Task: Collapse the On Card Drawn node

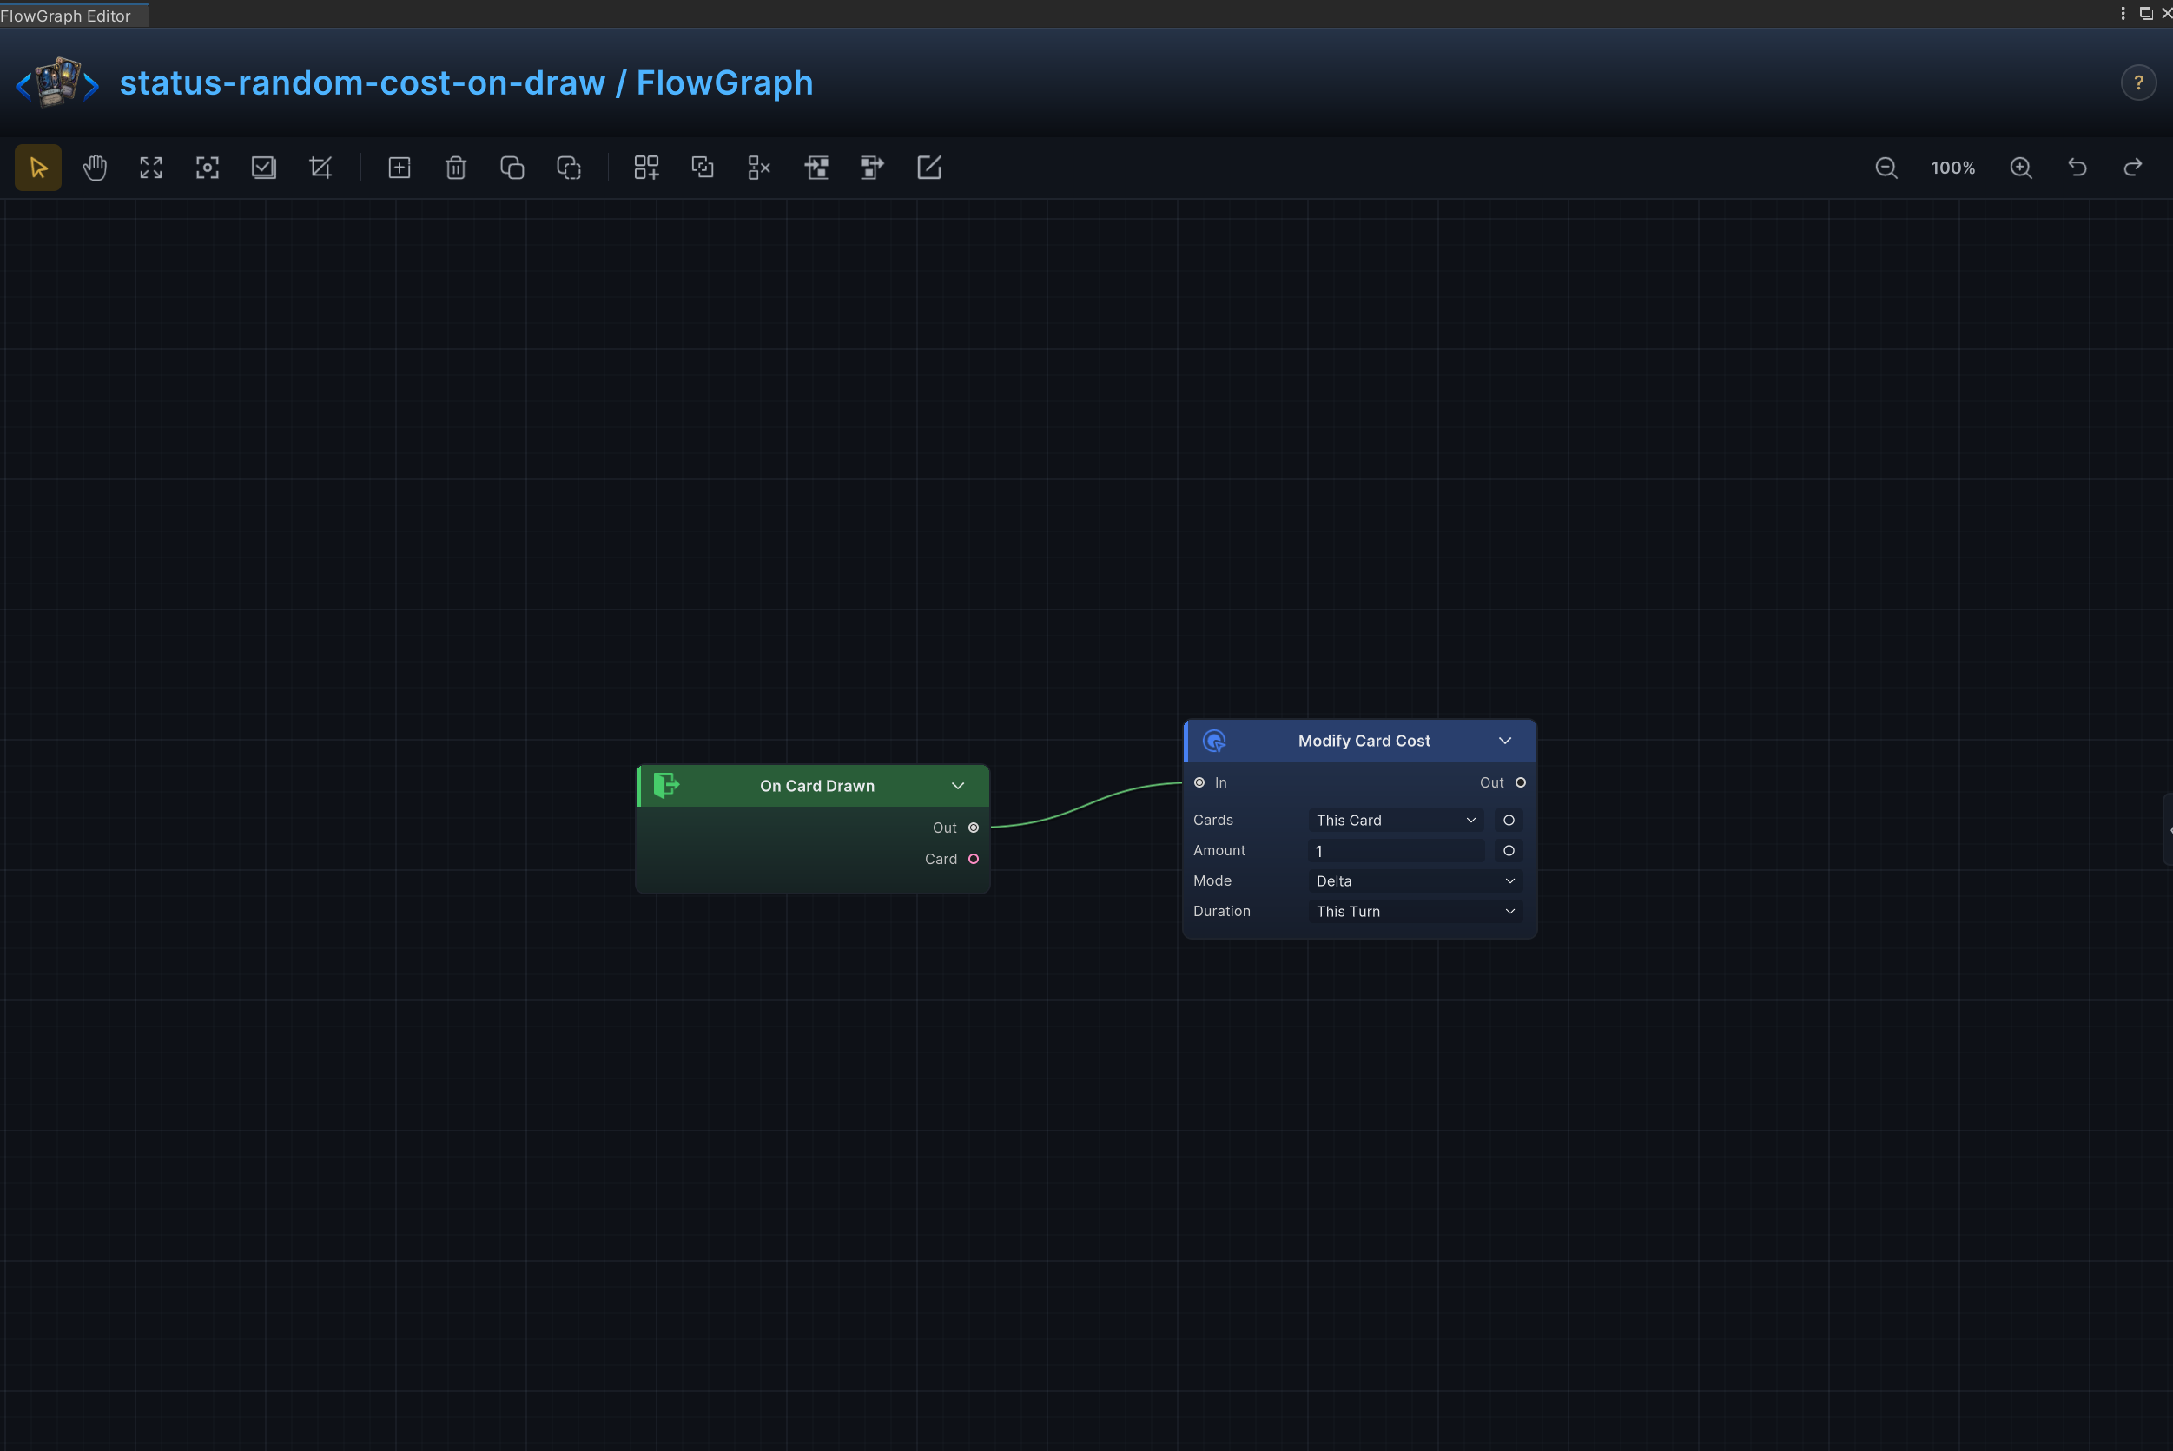Action: 958,786
